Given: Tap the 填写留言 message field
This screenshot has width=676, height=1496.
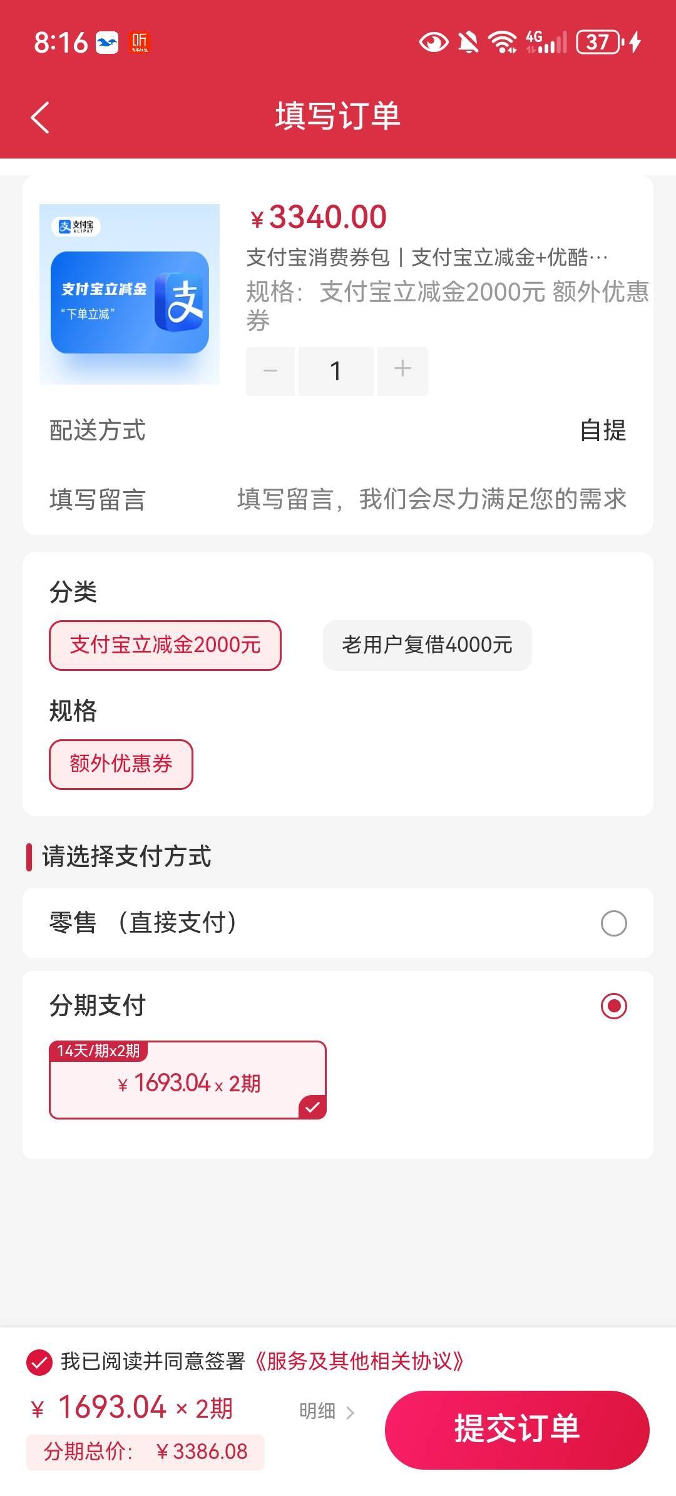Looking at the screenshot, I should 431,499.
